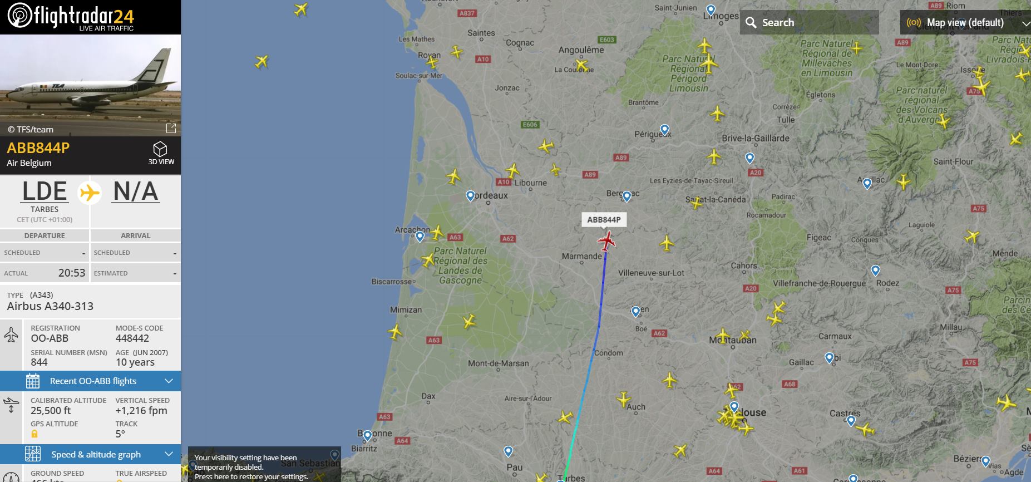Click N/A arrival airport code
1031x482 pixels.
point(135,191)
